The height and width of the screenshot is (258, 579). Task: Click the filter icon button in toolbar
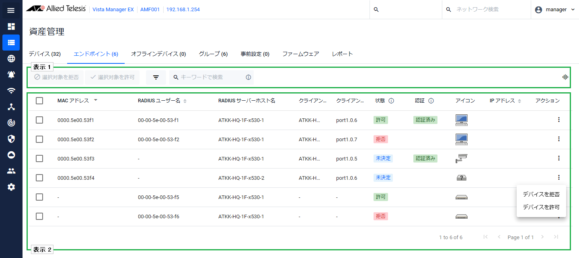(x=156, y=77)
